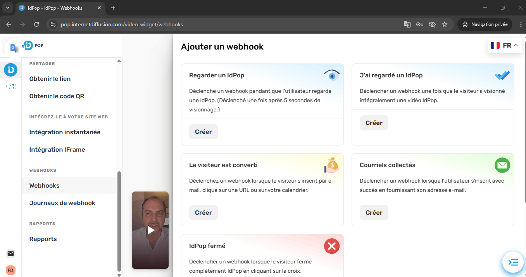This screenshot has width=526, height=277.
Task: Bookmark this page with the star icon
Action: (x=445, y=24)
